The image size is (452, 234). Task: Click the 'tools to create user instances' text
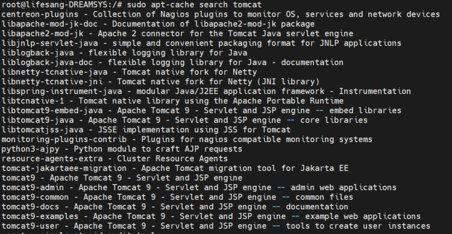click(x=358, y=226)
